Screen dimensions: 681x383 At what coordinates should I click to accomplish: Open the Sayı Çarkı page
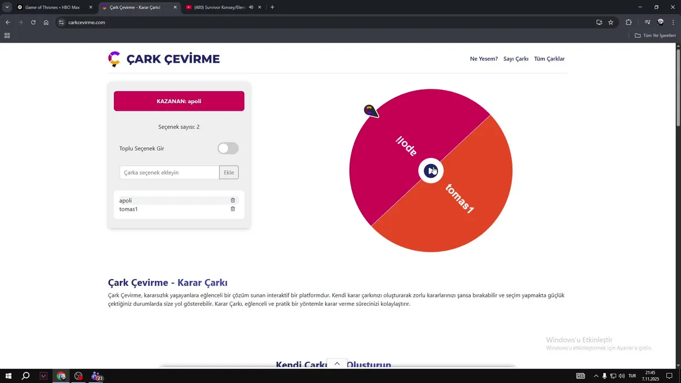click(516, 59)
